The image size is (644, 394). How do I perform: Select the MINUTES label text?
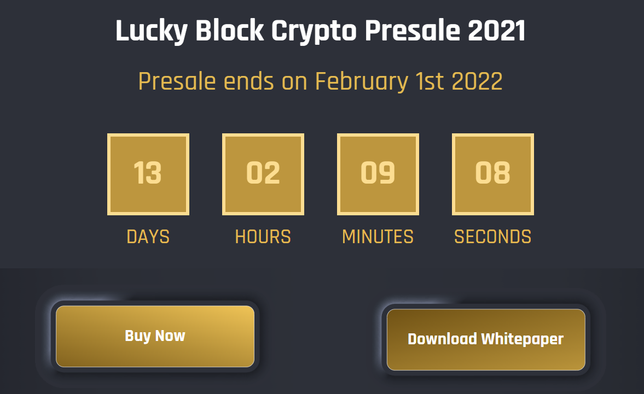pos(378,237)
